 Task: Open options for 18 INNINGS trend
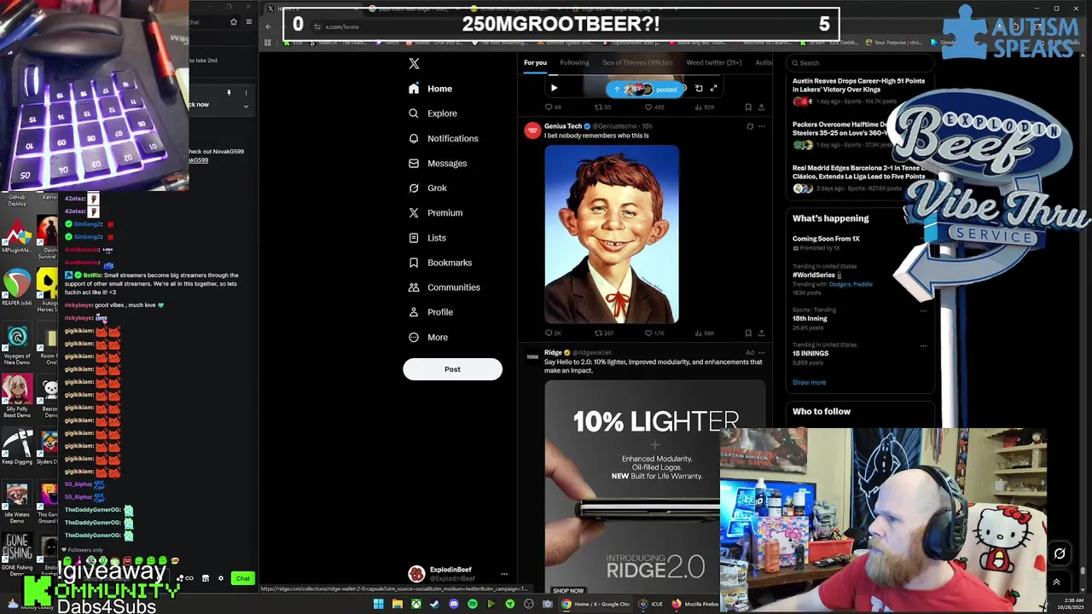[x=923, y=345]
